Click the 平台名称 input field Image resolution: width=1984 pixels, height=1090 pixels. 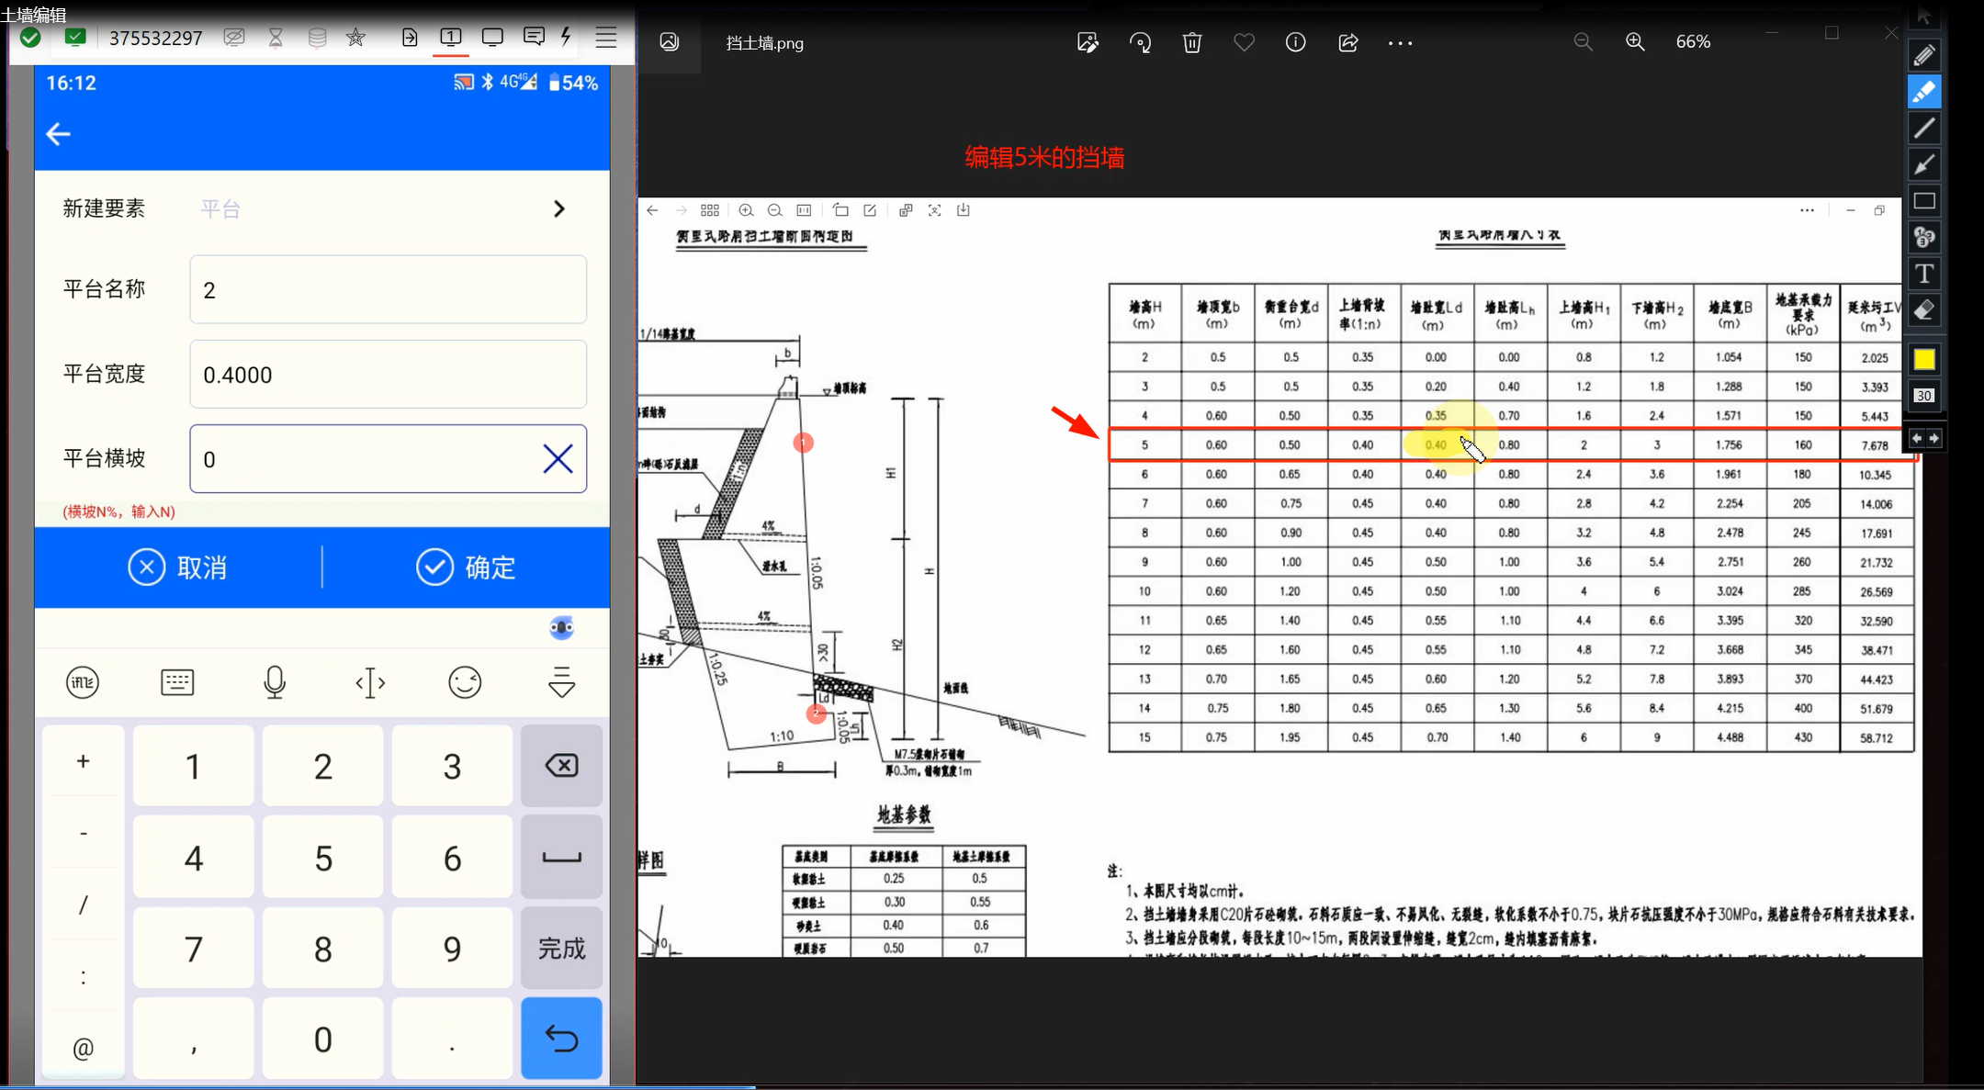point(388,289)
